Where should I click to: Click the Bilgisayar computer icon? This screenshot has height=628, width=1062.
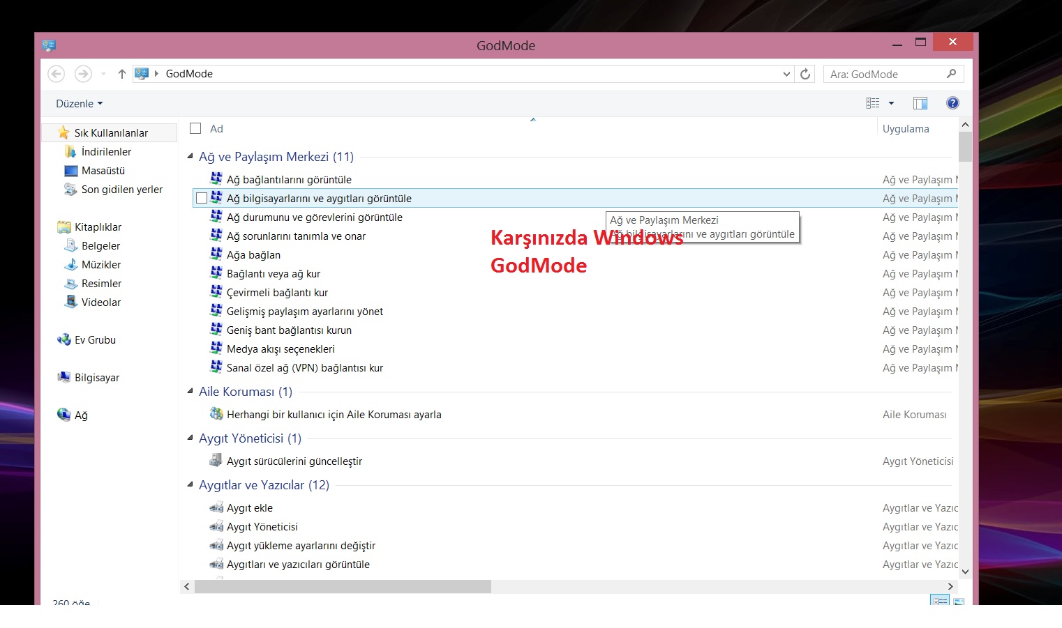(x=63, y=377)
